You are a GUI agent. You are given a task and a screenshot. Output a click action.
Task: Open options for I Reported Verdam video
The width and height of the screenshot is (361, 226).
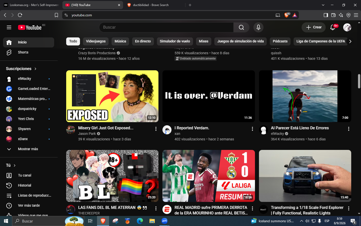(x=252, y=129)
